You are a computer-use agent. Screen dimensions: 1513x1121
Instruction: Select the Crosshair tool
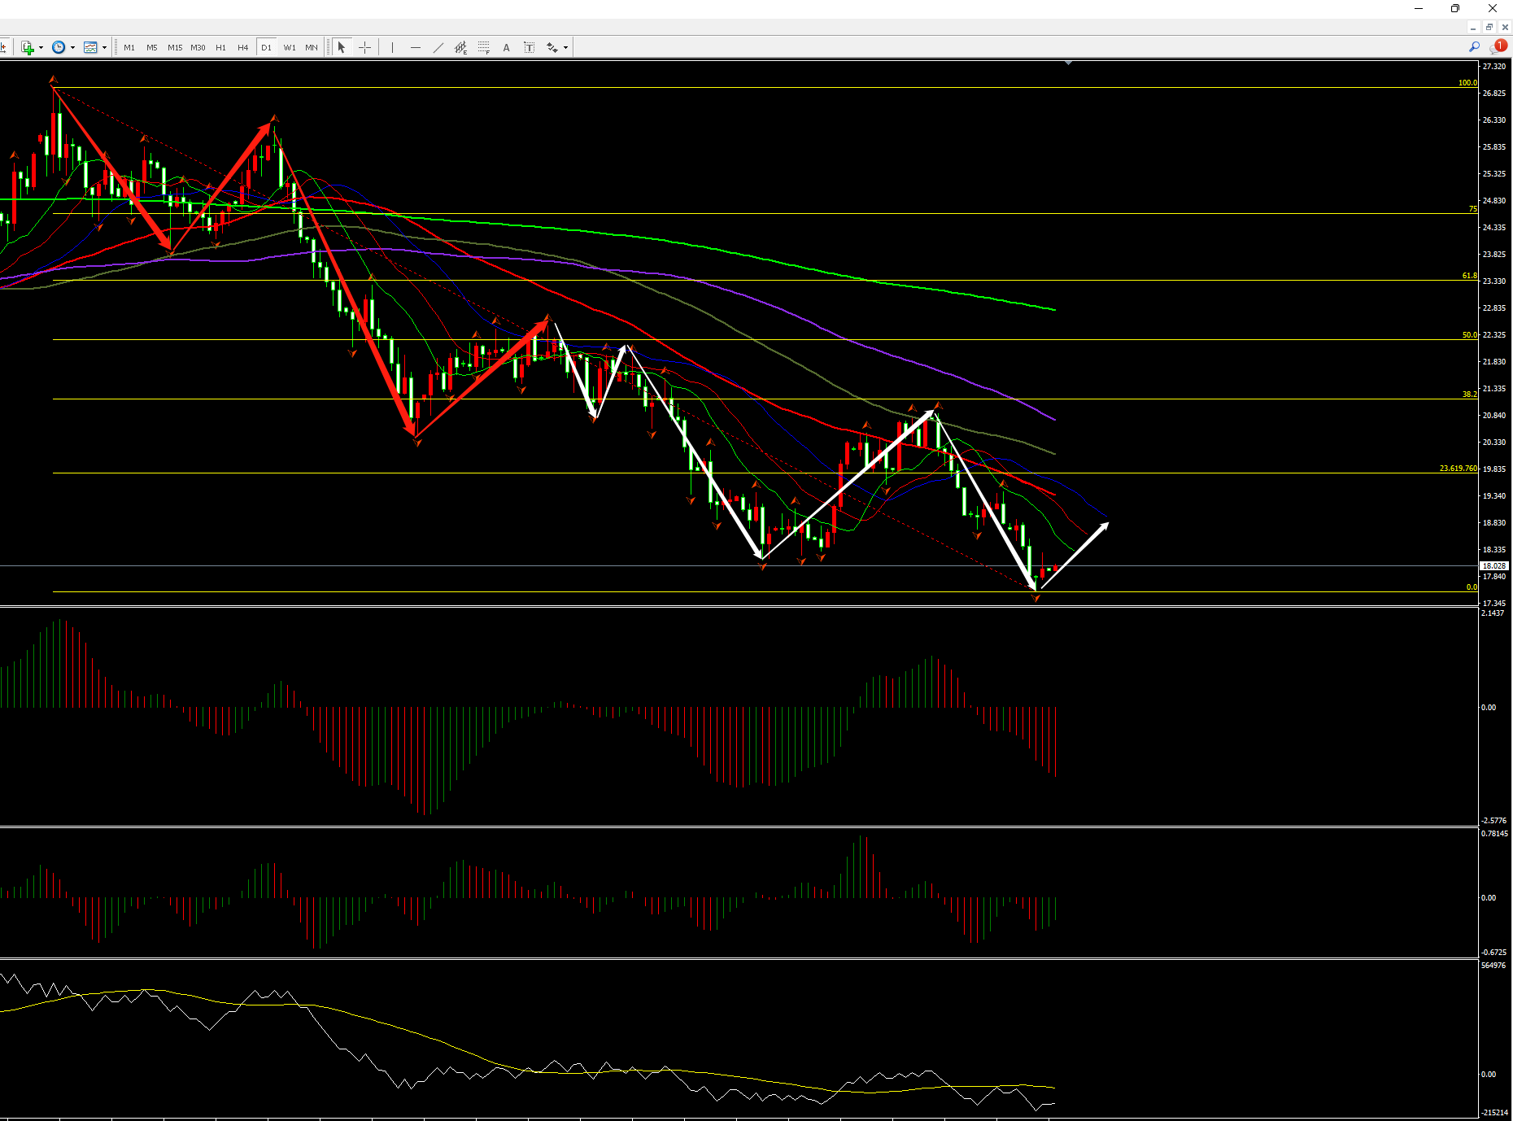(364, 48)
